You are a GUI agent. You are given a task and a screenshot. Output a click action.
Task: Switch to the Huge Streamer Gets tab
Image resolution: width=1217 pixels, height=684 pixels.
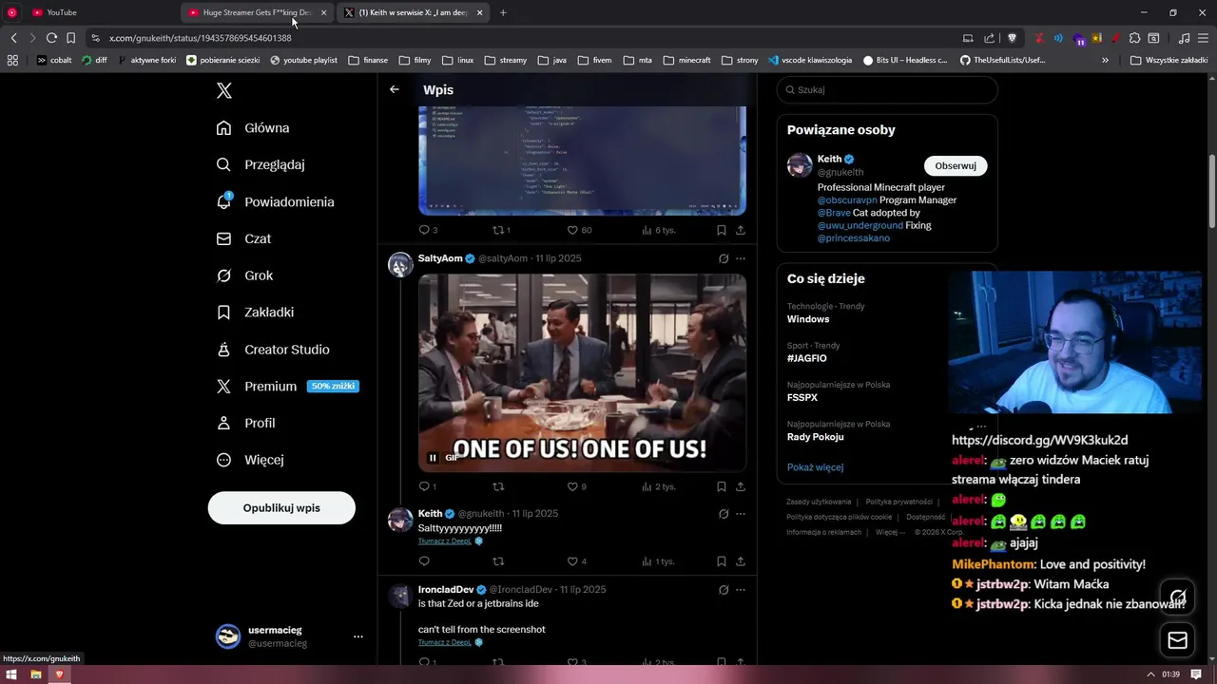[x=257, y=12]
